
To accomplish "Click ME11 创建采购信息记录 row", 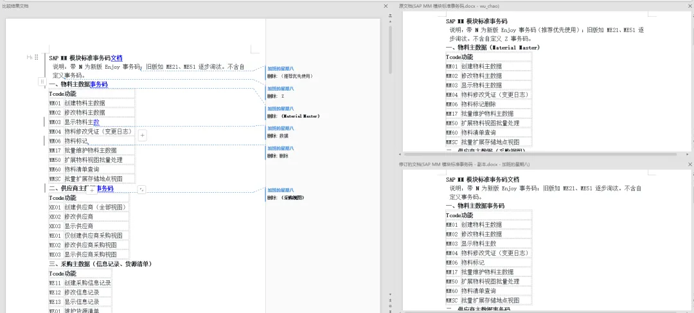I will [80, 283].
